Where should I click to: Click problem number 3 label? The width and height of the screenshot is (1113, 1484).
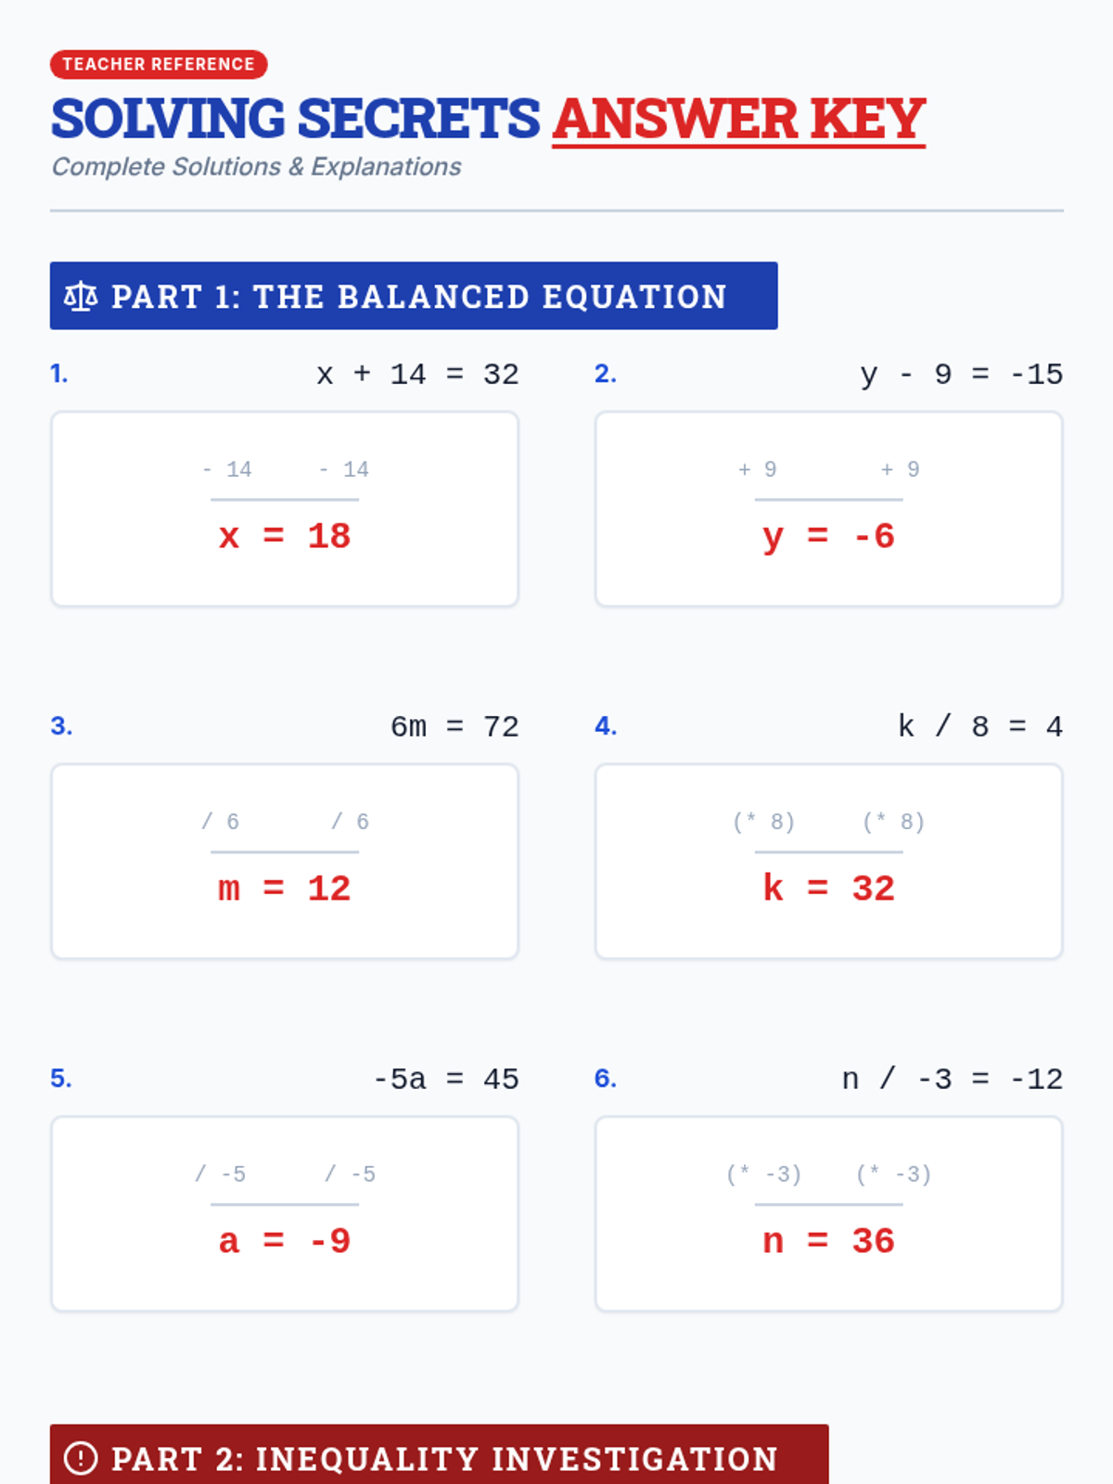[x=61, y=726]
